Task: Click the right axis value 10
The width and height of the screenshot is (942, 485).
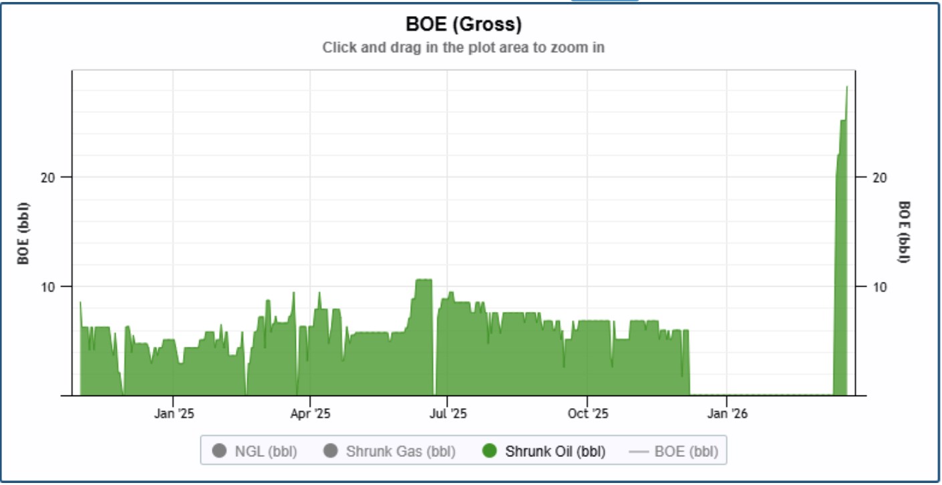Action: click(x=880, y=287)
